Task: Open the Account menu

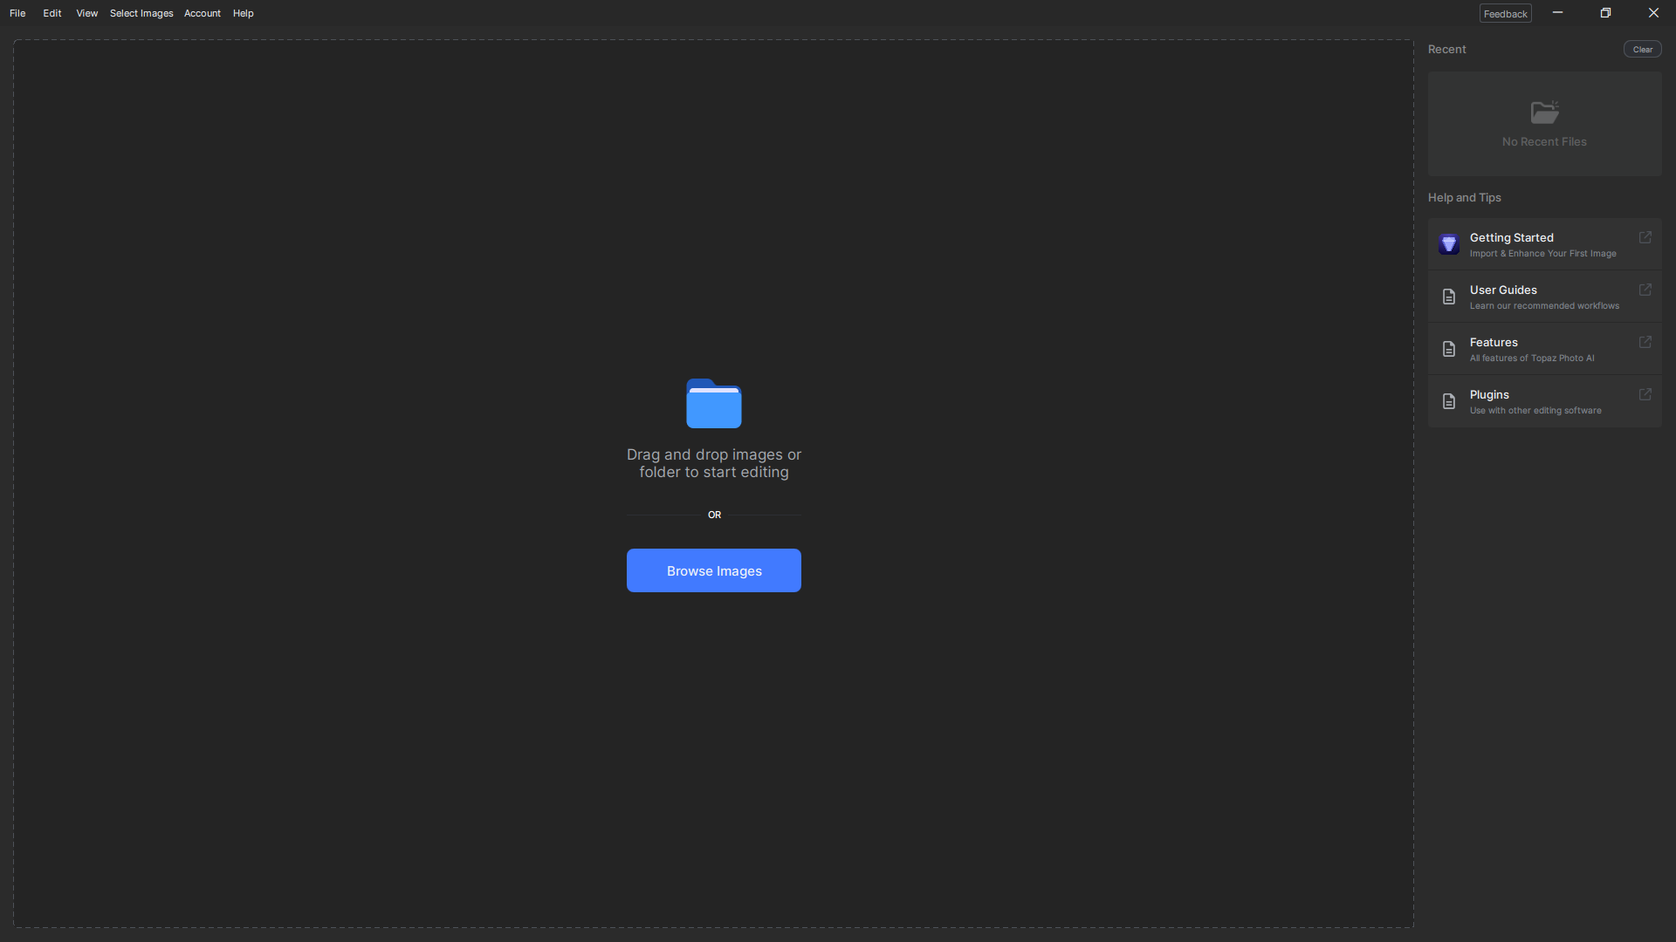Action: coord(202,13)
